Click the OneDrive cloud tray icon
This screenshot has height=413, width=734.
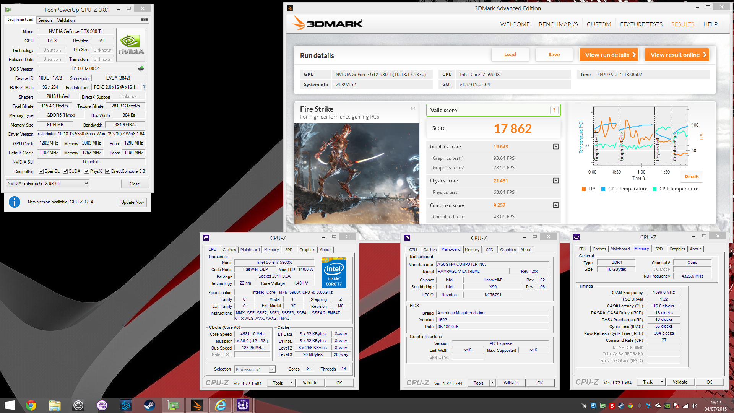(658, 406)
